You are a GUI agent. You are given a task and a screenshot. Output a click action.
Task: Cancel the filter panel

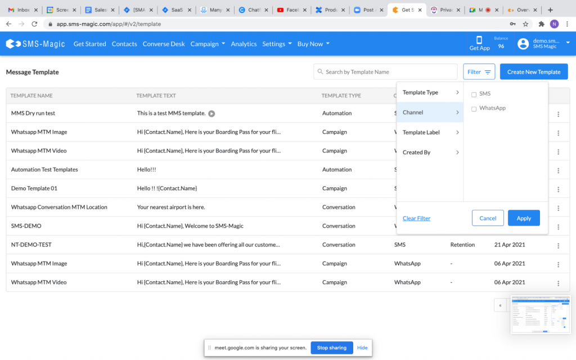tap(488, 218)
